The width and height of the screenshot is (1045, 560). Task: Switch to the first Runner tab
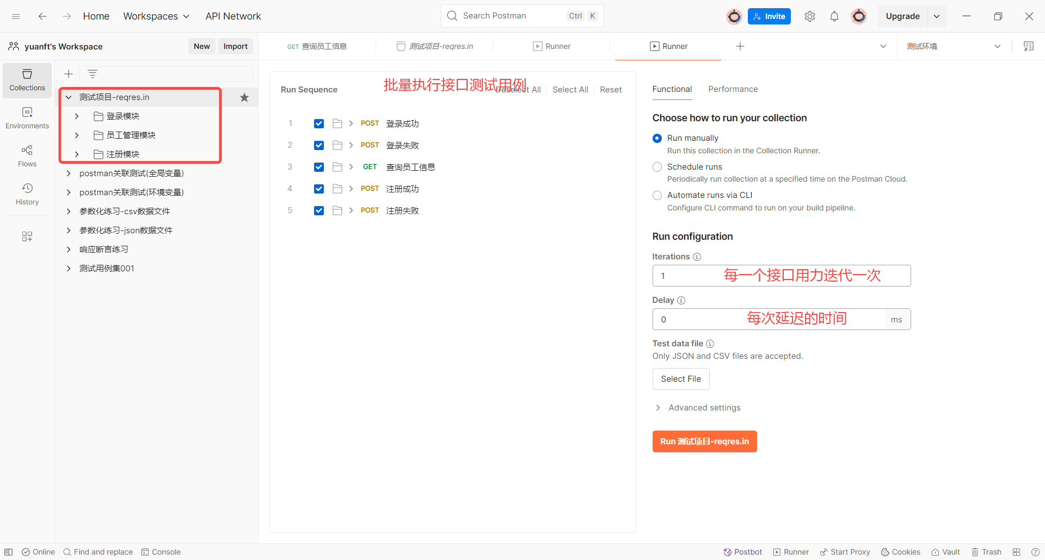[551, 46]
